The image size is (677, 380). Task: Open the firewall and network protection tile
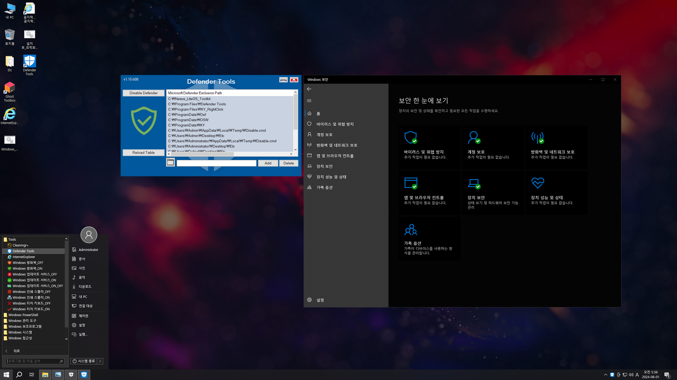556,147
